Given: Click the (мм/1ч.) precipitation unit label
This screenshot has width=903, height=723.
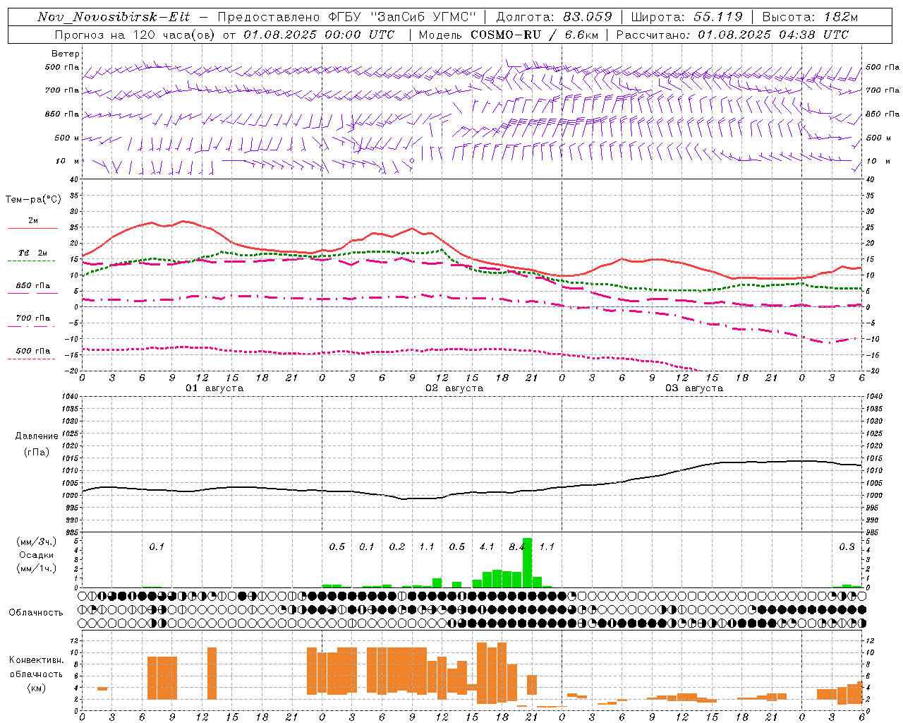Looking at the screenshot, I should click(37, 568).
